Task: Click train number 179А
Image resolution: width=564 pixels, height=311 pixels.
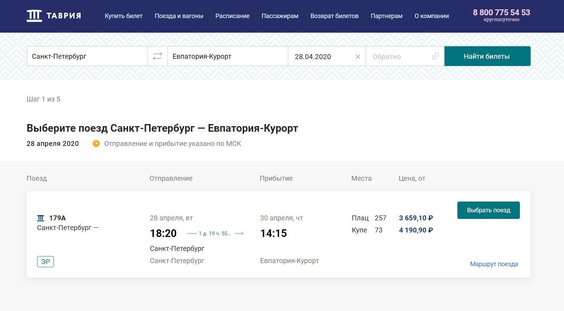Action: (x=58, y=218)
